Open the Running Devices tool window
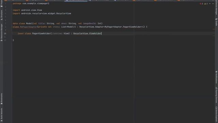This screenshot has height=123, width=218. pyautogui.click(x=216, y=95)
